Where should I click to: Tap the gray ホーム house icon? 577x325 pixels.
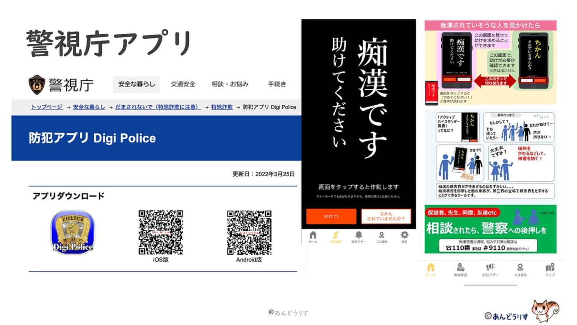313,235
